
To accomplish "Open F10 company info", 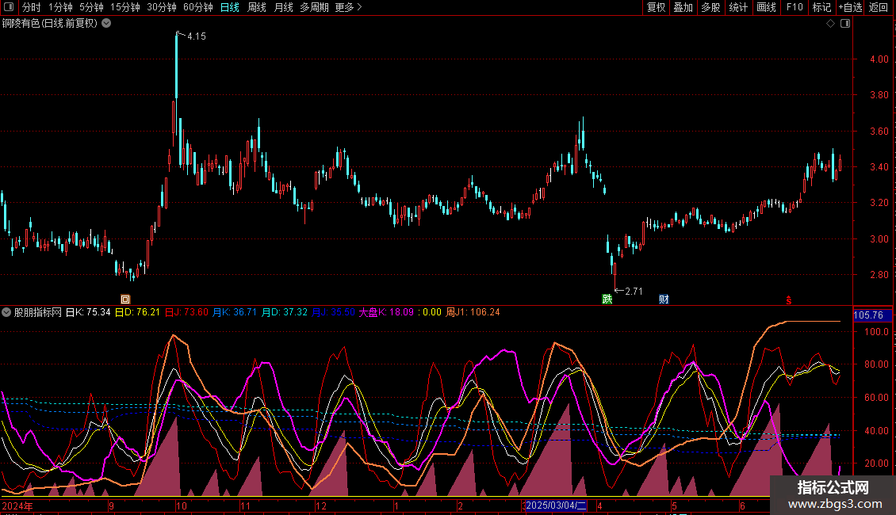I will 795,7.
